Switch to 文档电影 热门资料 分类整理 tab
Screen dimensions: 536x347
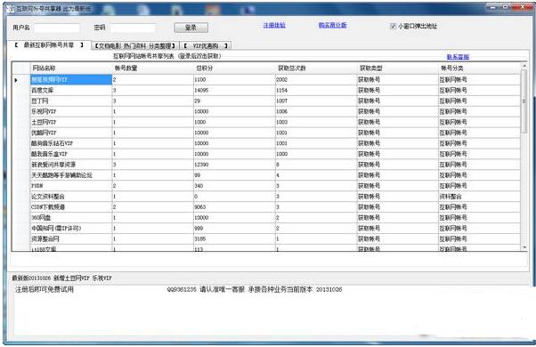135,45
